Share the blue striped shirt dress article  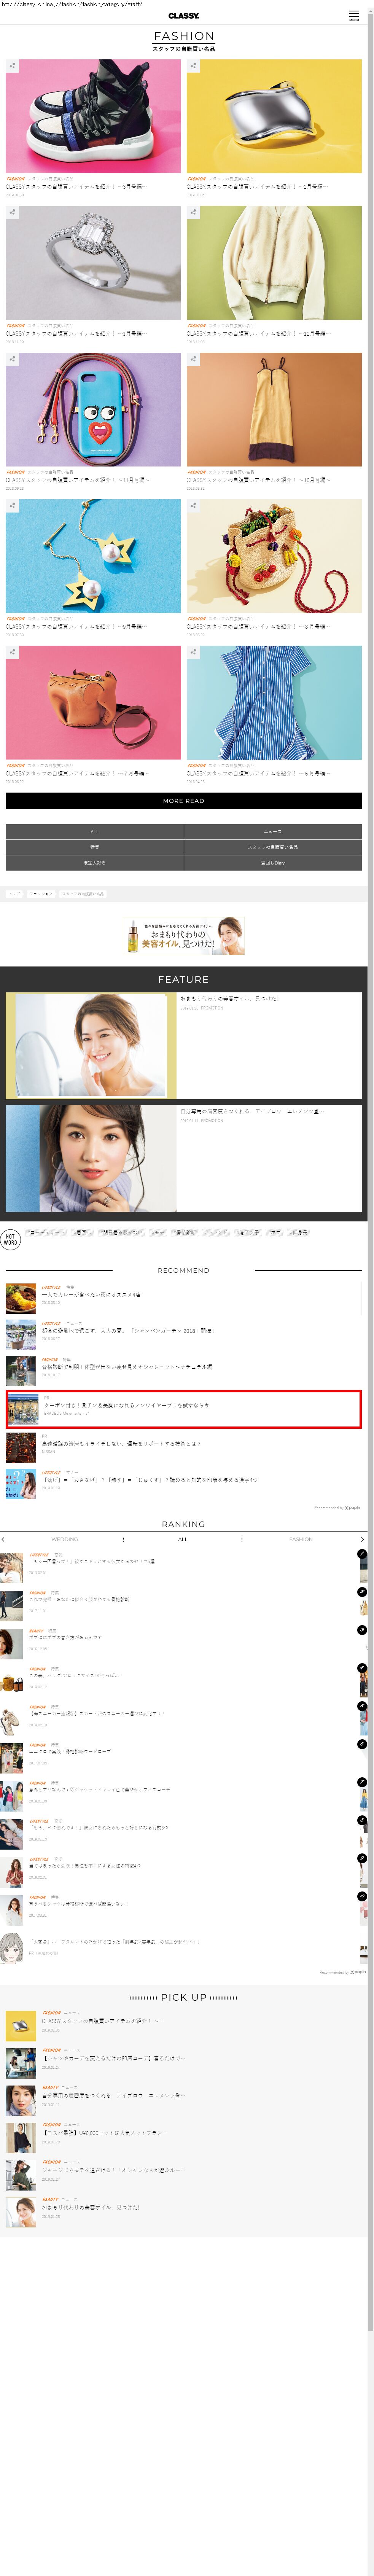(x=193, y=652)
